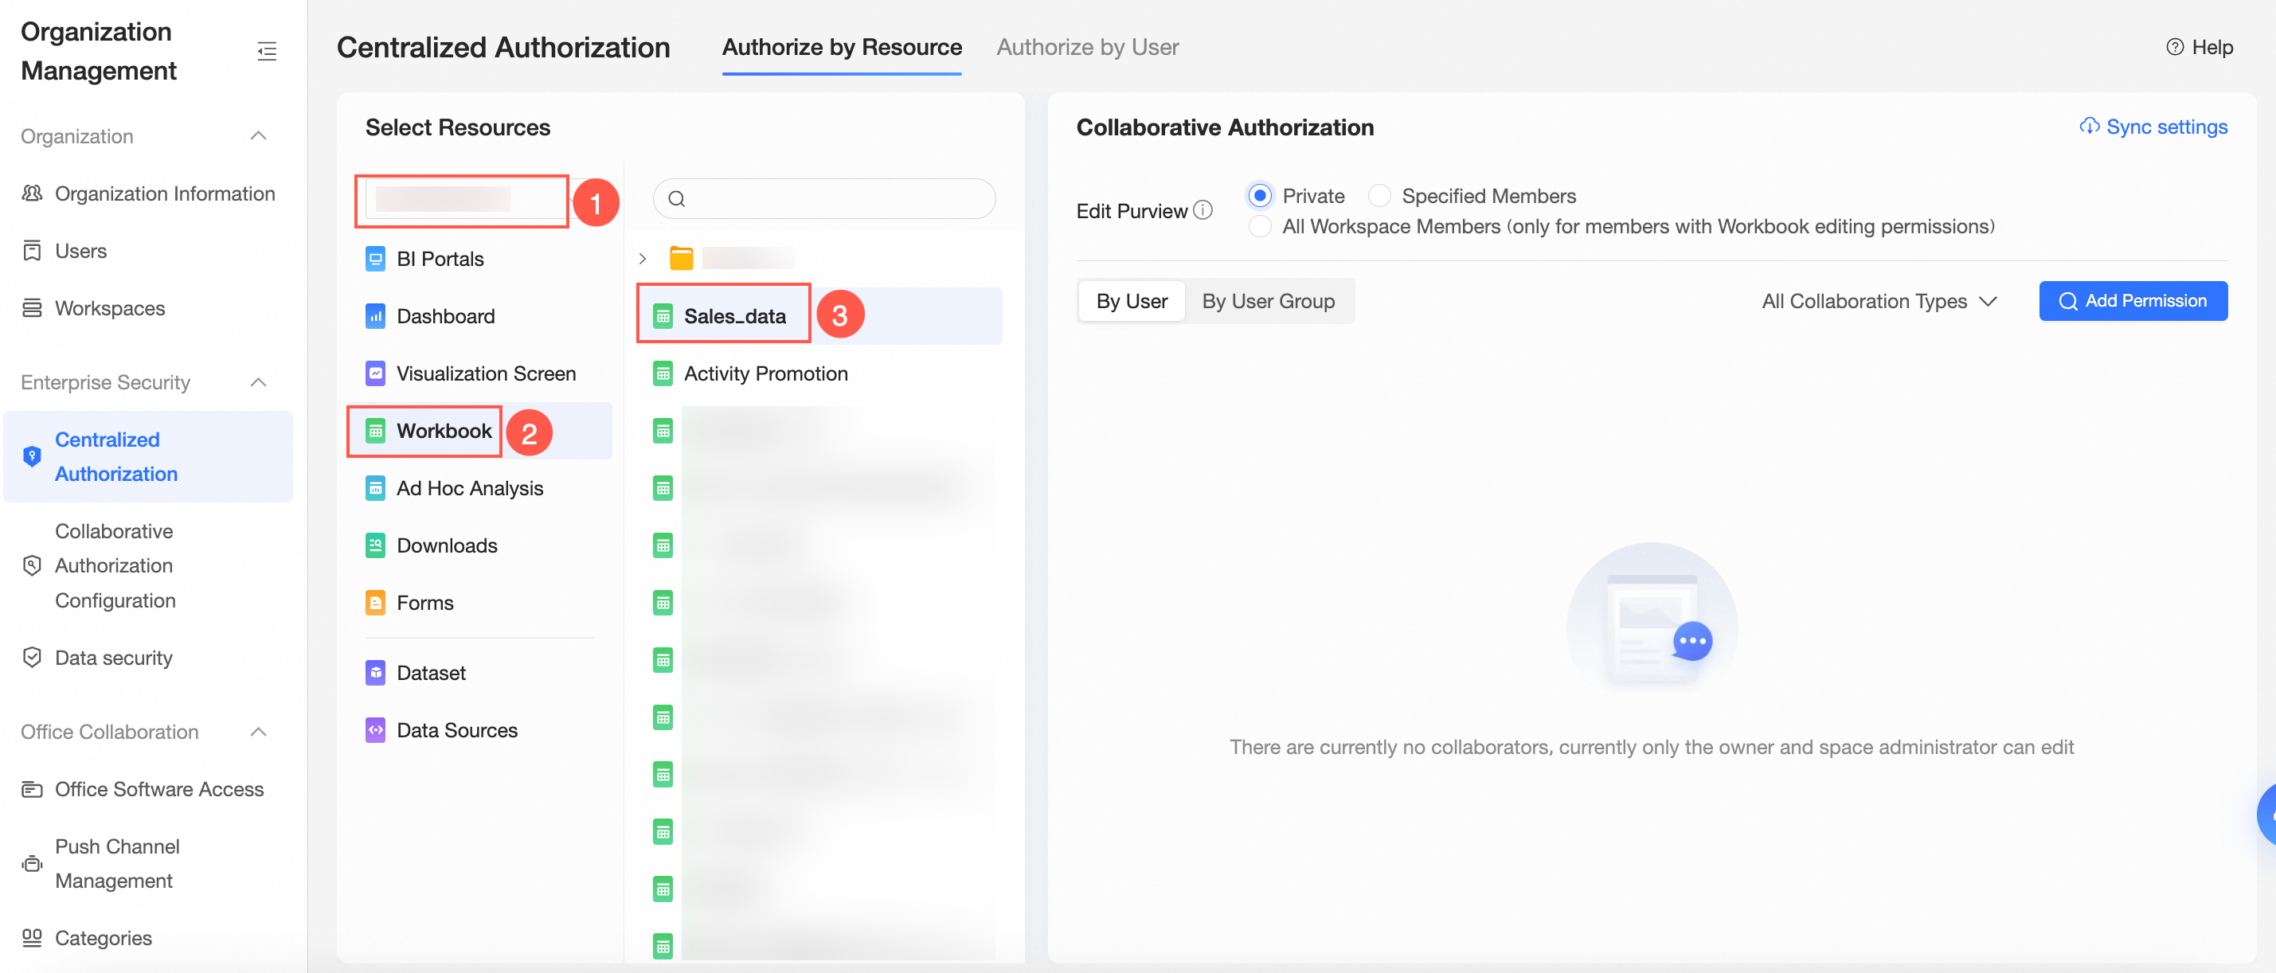This screenshot has height=973, width=2276.
Task: Click the Add Permission button
Action: pyautogui.click(x=2132, y=301)
